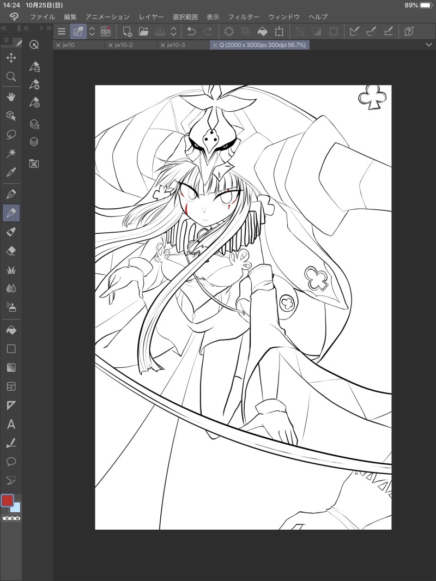Select the Auto select magic wand tool
This screenshot has height=581, width=436.
point(11,153)
